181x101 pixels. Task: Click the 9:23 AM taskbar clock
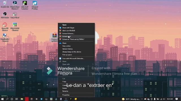(170, 99)
